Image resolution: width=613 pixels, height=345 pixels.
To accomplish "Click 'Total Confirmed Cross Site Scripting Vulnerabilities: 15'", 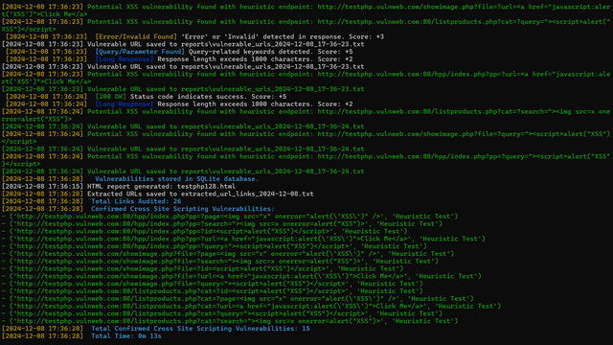I will (200, 329).
